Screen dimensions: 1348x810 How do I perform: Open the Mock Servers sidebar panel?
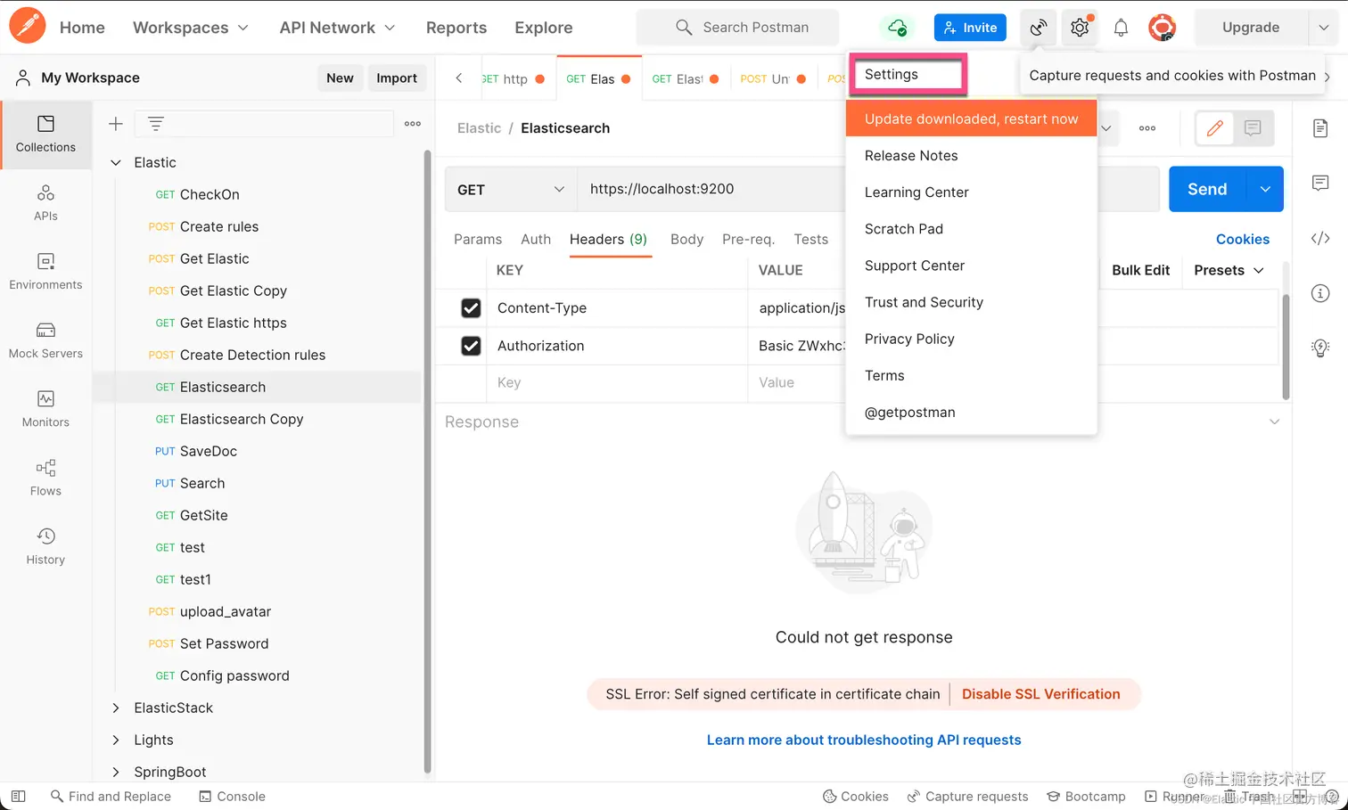[45, 340]
